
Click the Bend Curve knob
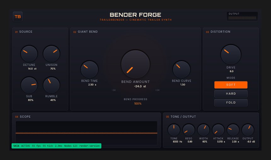click(x=182, y=70)
